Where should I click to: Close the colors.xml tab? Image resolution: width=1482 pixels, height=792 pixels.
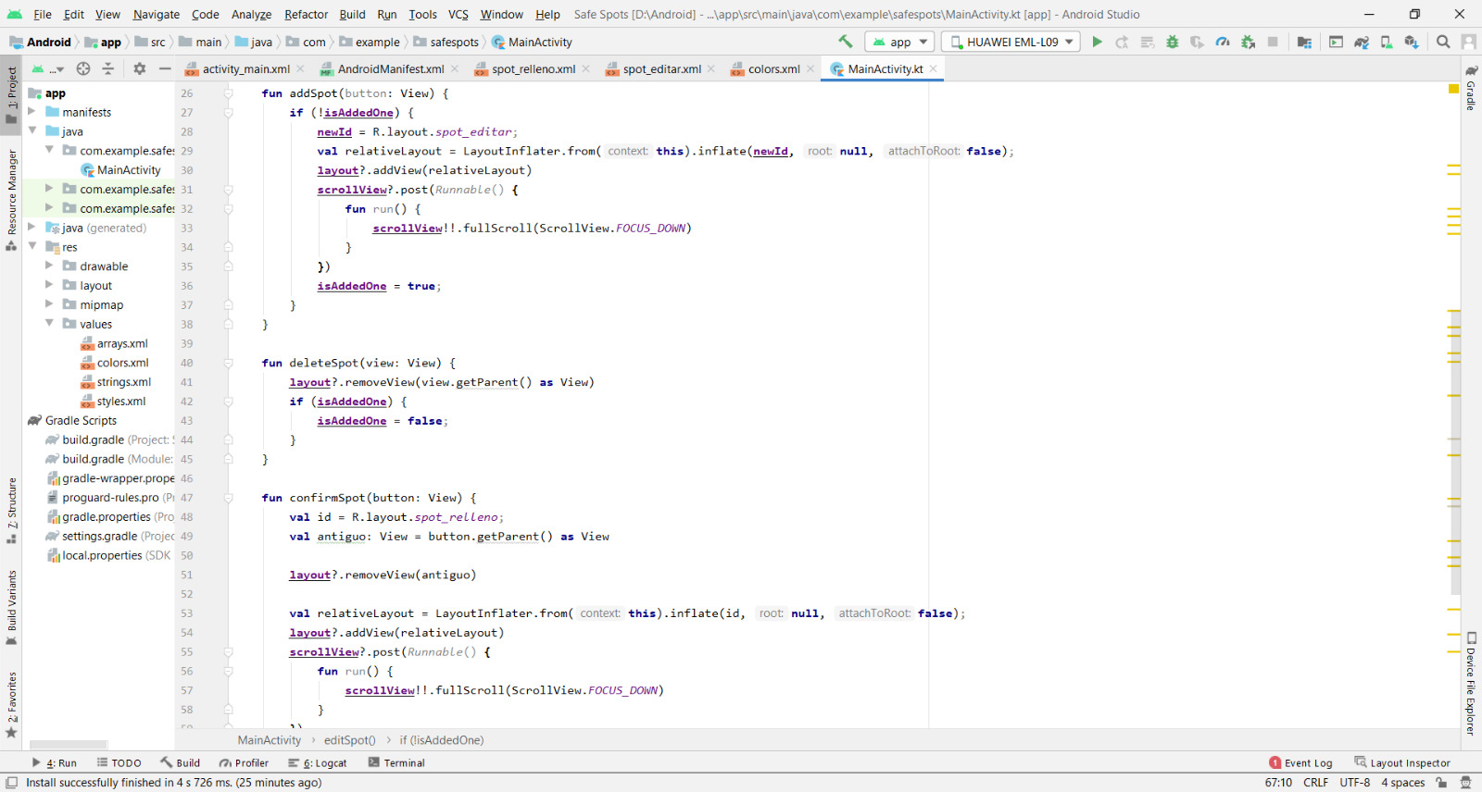810,68
